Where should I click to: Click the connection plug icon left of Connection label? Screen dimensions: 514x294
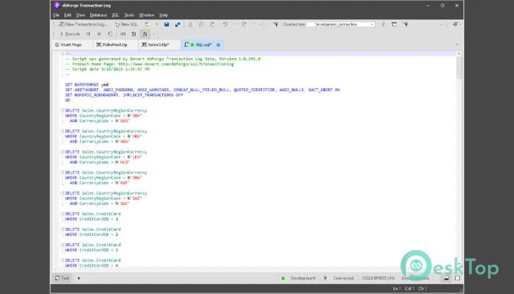pyautogui.click(x=275, y=24)
